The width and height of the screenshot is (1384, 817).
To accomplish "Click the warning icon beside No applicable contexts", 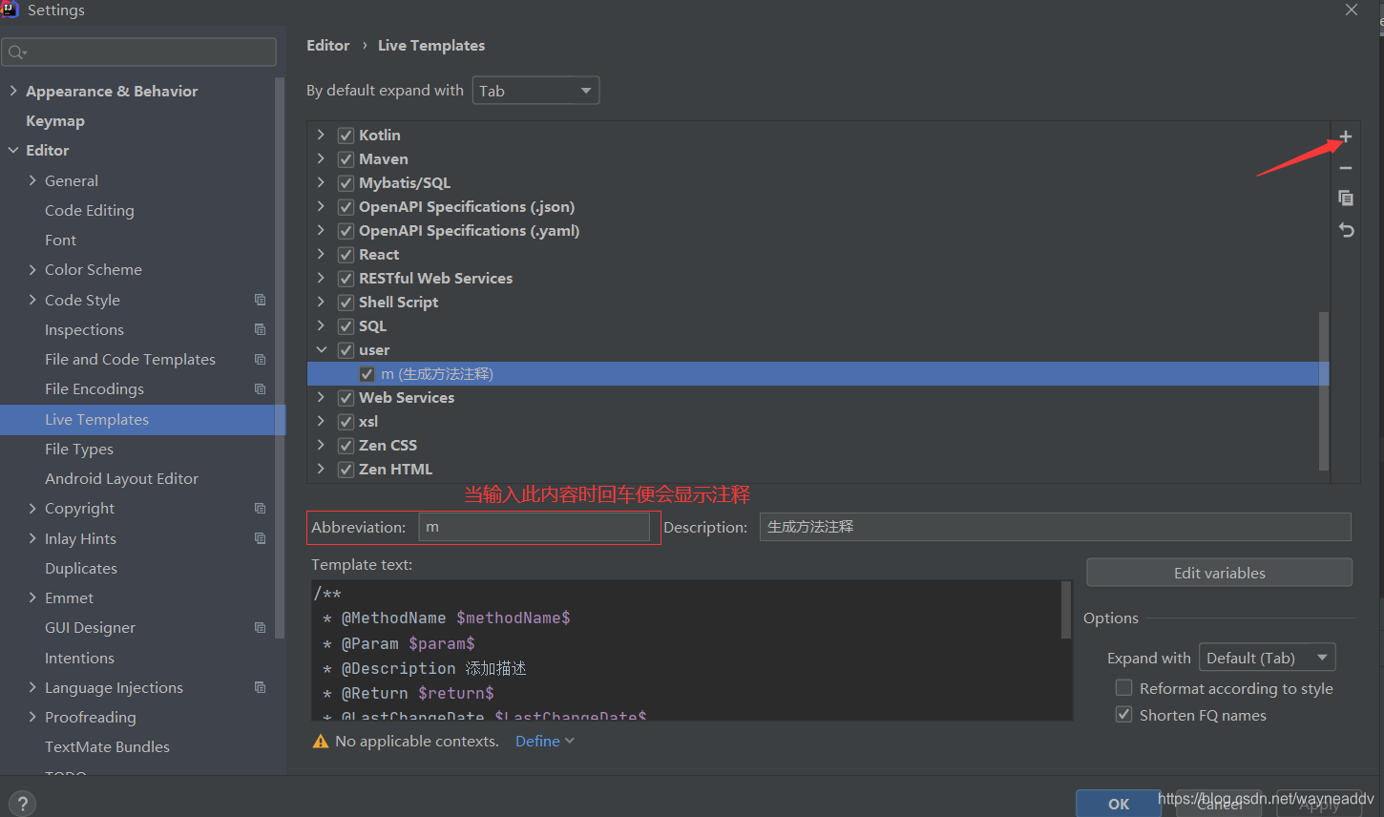I will 321,742.
